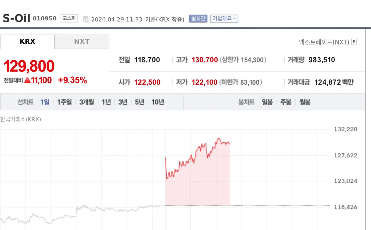Expand the 기업개요 dropdown
This screenshot has width=371, height=230.
(224, 19)
